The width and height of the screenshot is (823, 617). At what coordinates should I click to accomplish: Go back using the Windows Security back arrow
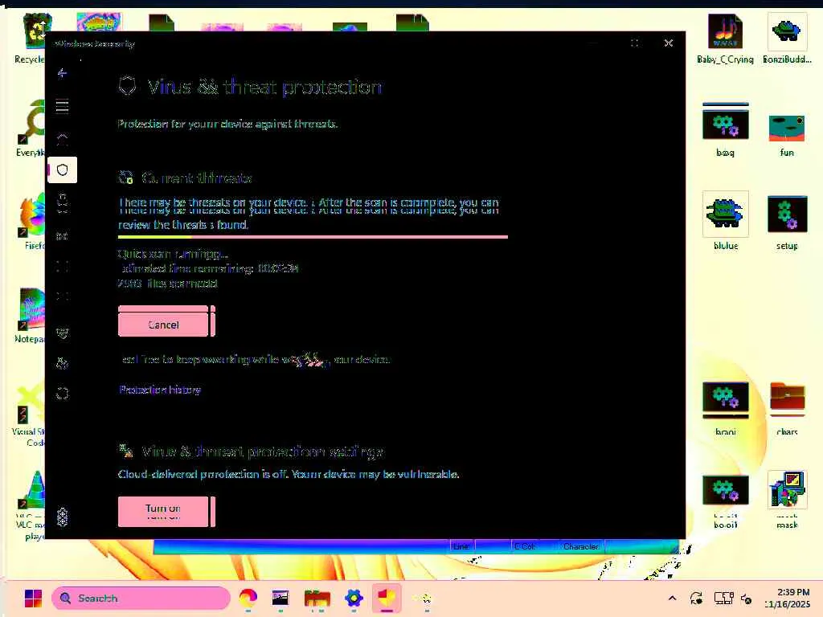pos(62,73)
